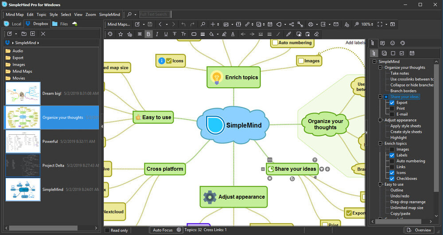Screen dimensions: 443x235
Task: Open the Mind Map menu
Action: (x=15, y=15)
